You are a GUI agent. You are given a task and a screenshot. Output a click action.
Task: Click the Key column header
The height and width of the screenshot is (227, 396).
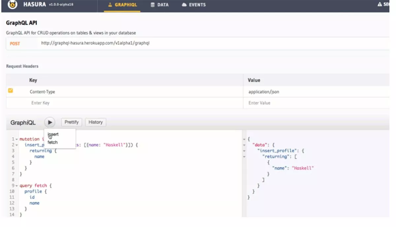(x=33, y=80)
